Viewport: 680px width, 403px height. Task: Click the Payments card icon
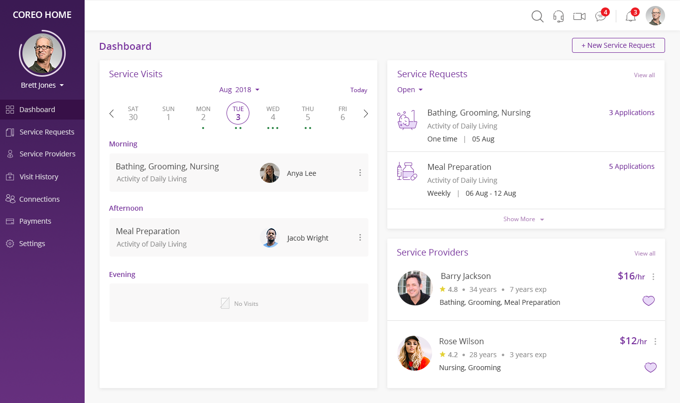10,221
